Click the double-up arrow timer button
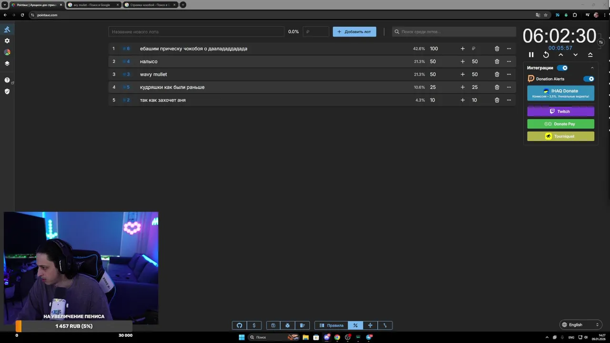610x343 pixels. (590, 55)
